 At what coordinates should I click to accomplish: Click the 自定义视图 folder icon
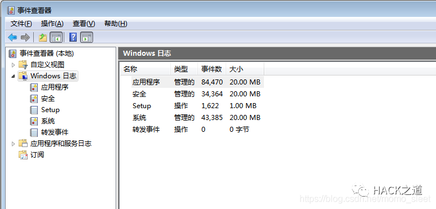point(23,65)
